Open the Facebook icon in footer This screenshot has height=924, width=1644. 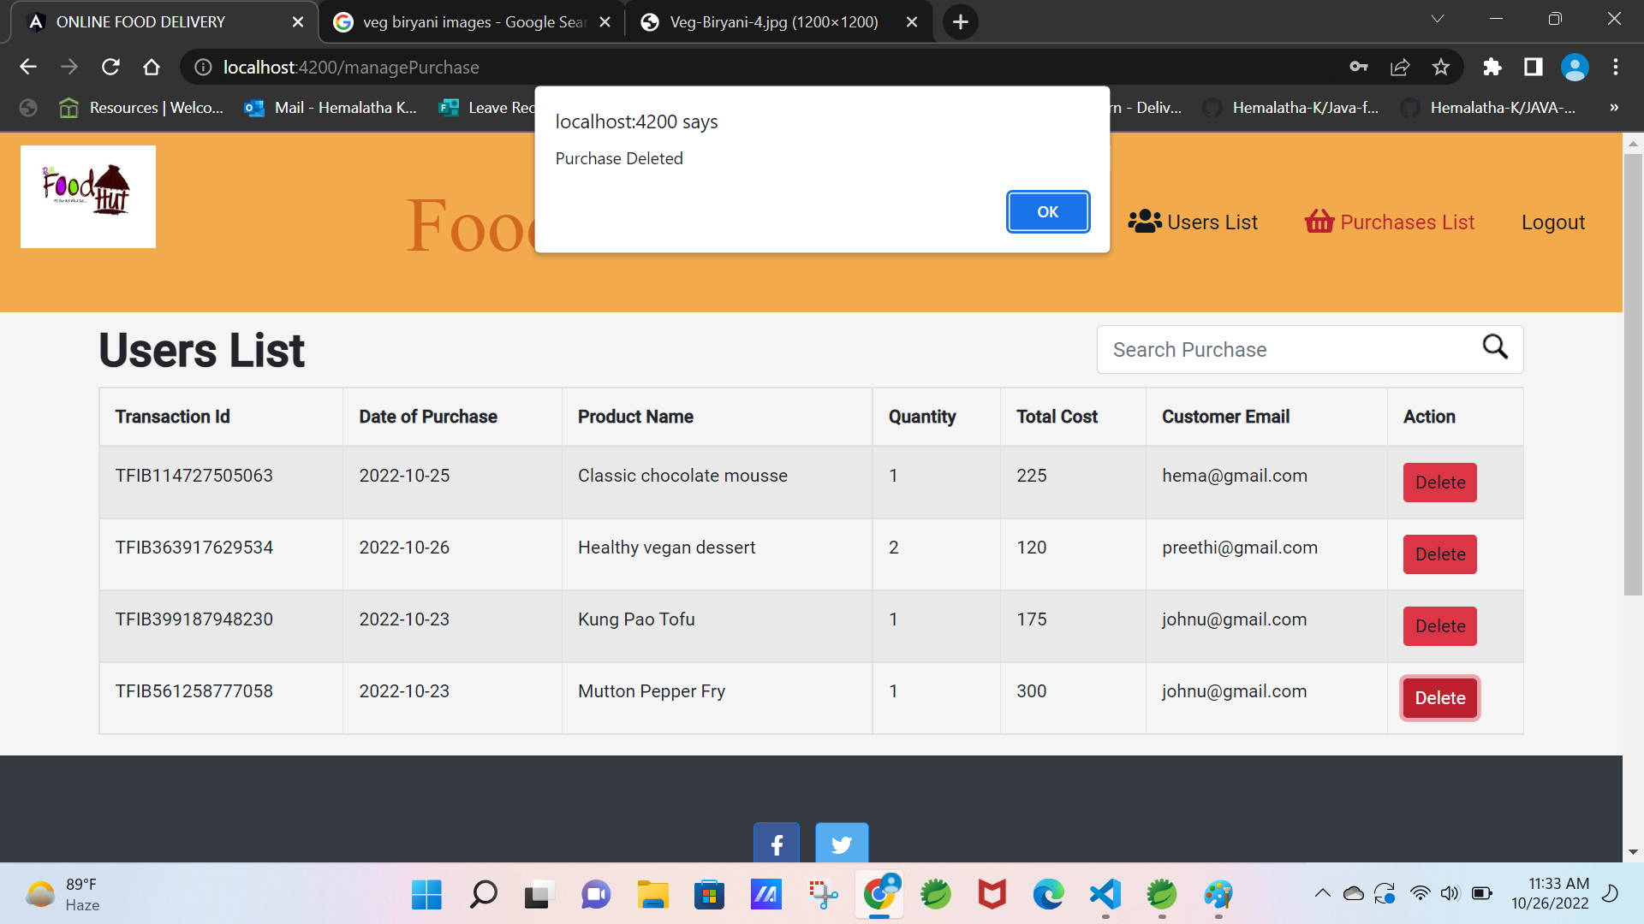[x=776, y=844]
